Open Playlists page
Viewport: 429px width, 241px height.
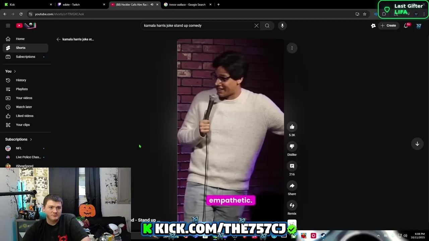25,89
